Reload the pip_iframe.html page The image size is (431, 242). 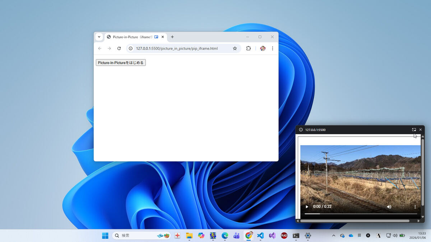pos(119,48)
